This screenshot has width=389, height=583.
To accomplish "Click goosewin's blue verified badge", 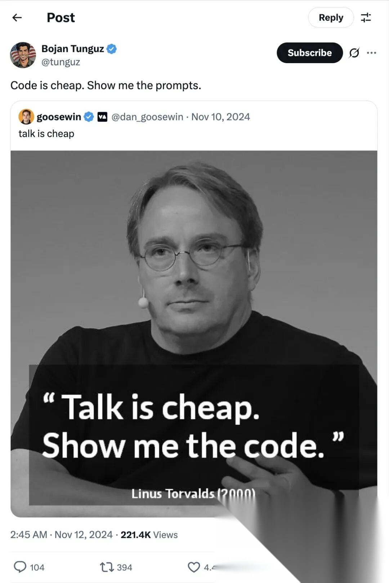I will point(89,117).
